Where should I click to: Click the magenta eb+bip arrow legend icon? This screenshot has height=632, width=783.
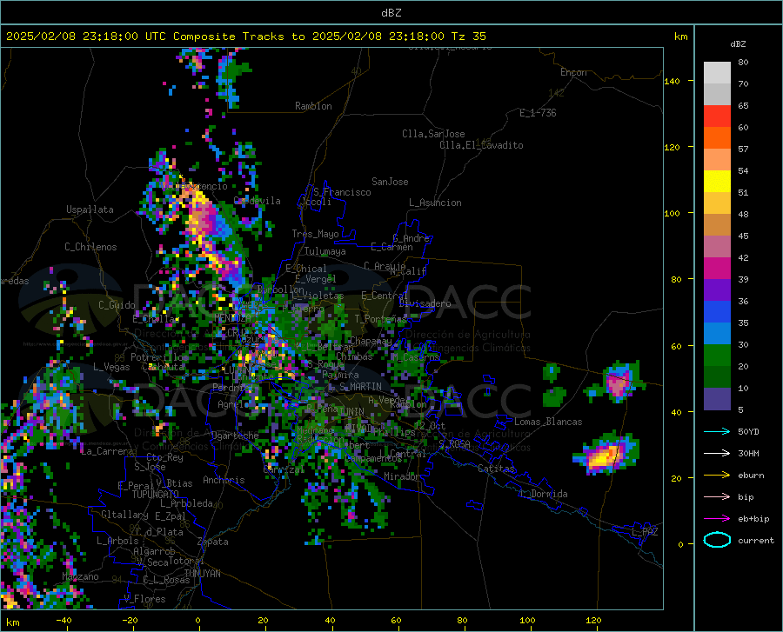717,518
